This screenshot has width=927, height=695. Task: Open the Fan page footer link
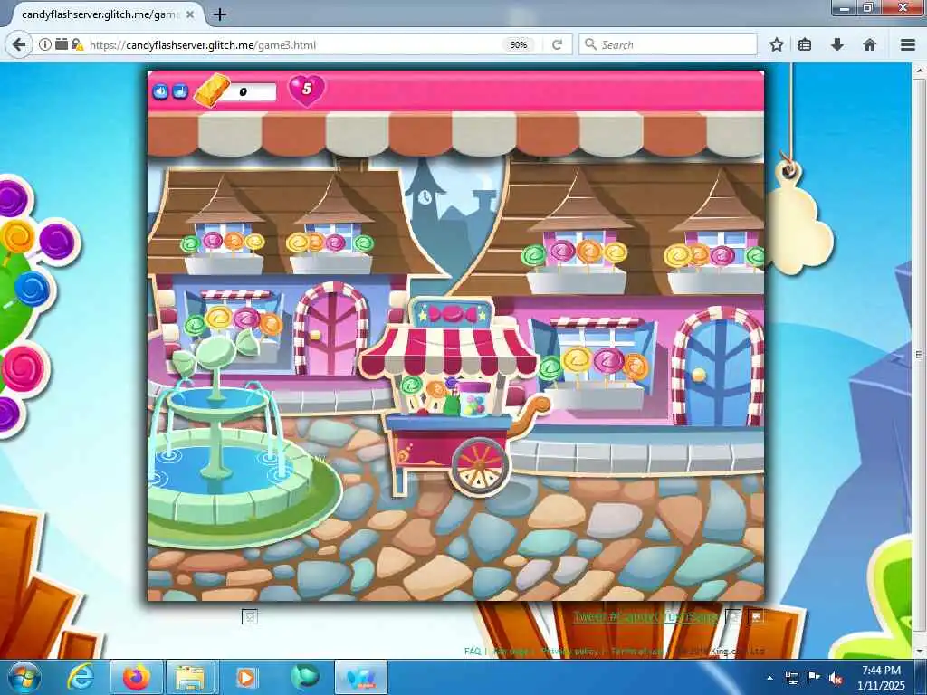[511, 651]
